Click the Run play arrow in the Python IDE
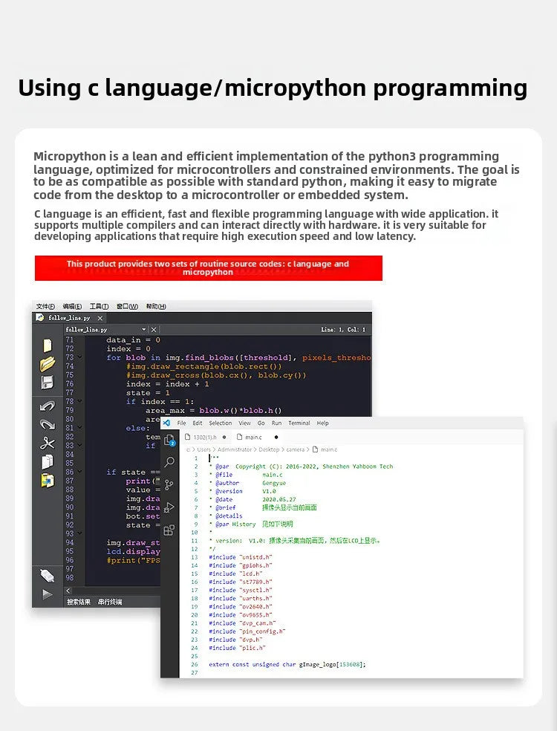Screen dimensions: 557x731 click(x=47, y=594)
